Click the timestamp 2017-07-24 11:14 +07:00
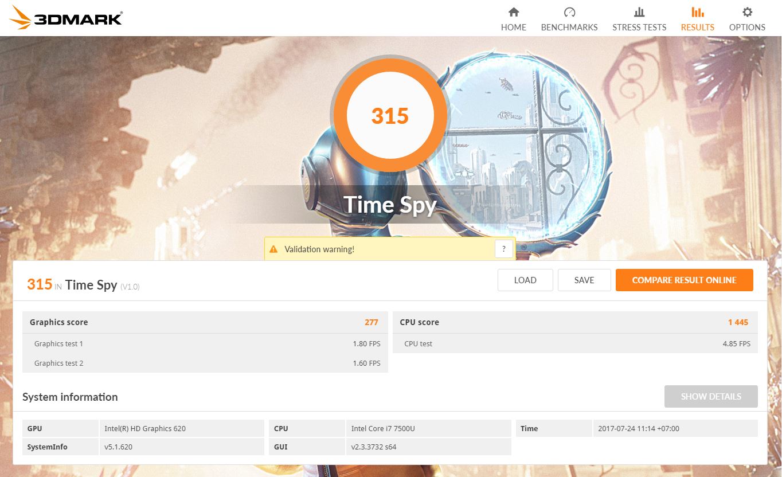This screenshot has height=477, width=782. point(639,428)
